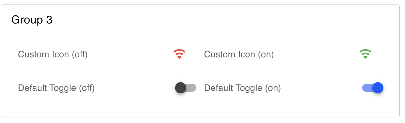Image resolution: width=405 pixels, height=123 pixels.
Task: Click the light blue track of the on toggle
Action: tap(367, 88)
